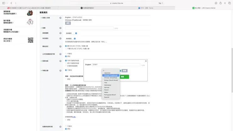Click the empty copyright text field
Screen dimensions: 233x131
coord(89,28)
